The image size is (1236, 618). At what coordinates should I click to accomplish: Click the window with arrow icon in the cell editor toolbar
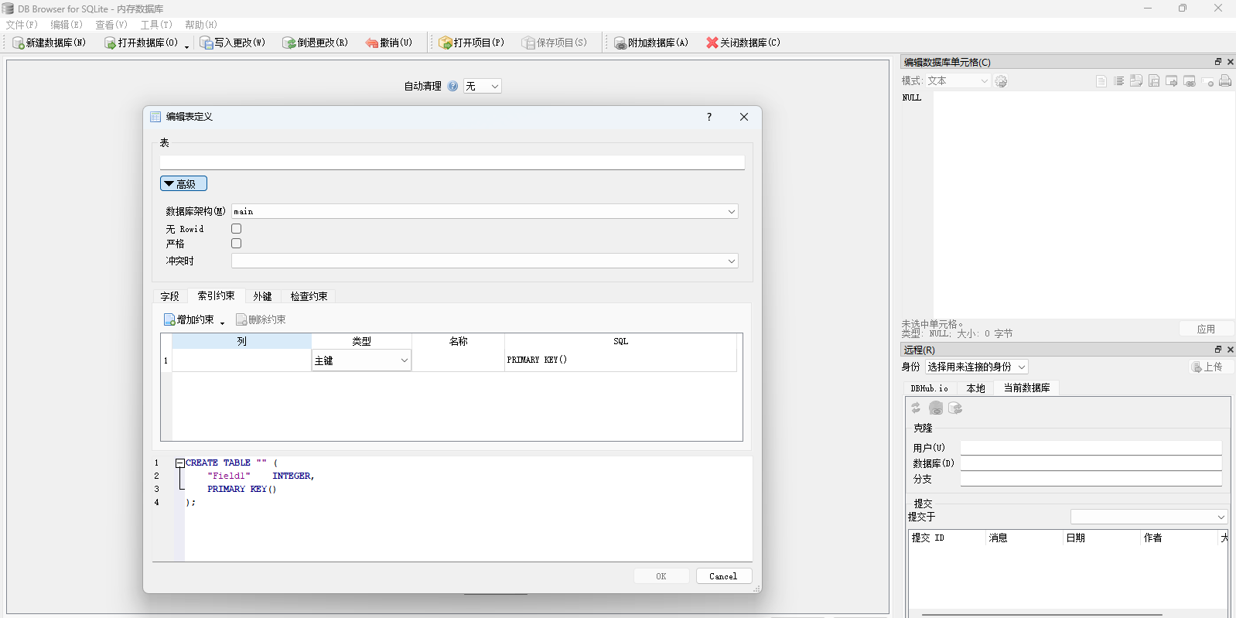click(x=1172, y=81)
